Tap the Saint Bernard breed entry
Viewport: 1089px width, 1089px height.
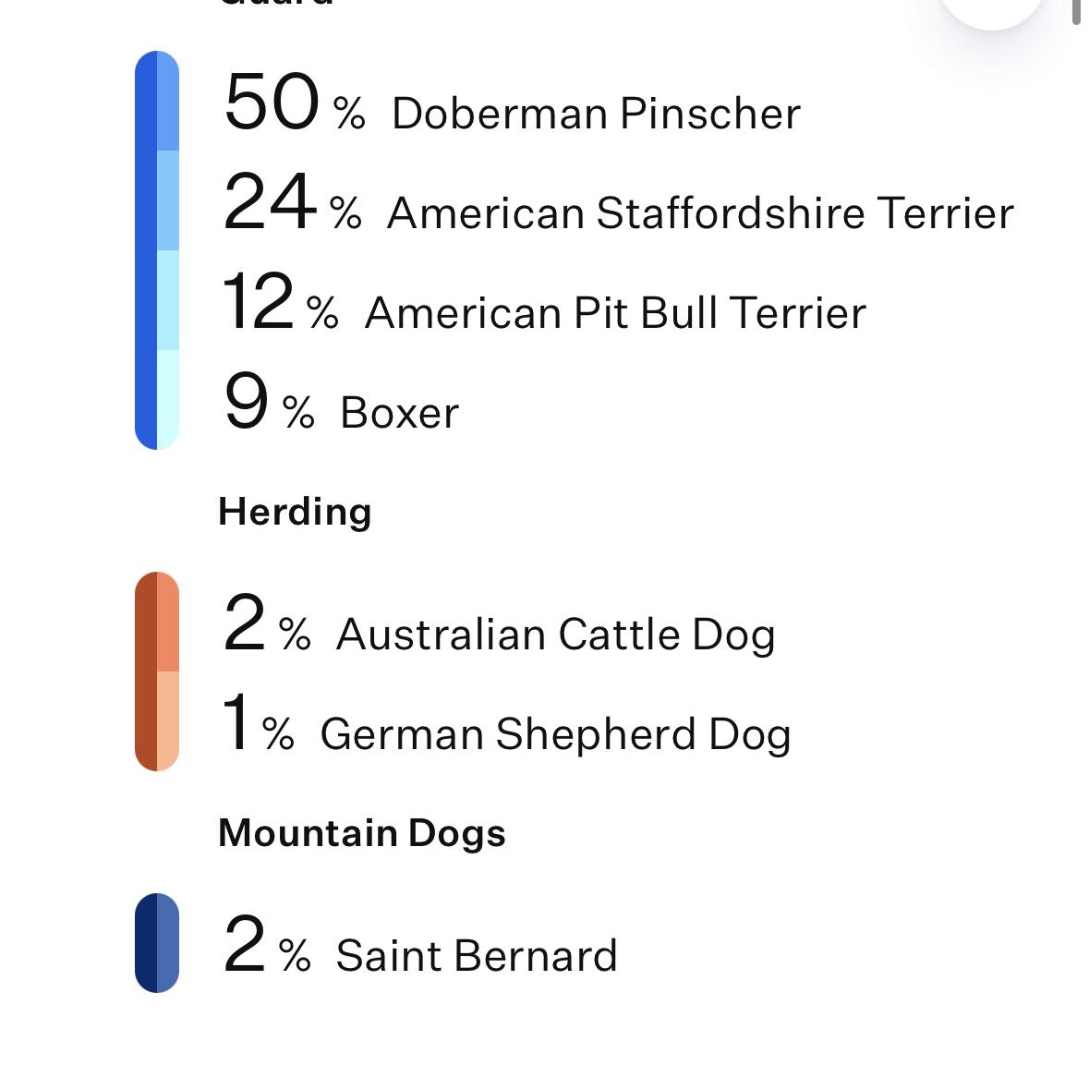(x=476, y=956)
